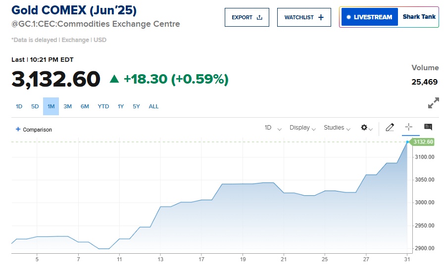Screen dimensions: 444x274
Task: Select the 1M time range tab
Action: [x=51, y=106]
